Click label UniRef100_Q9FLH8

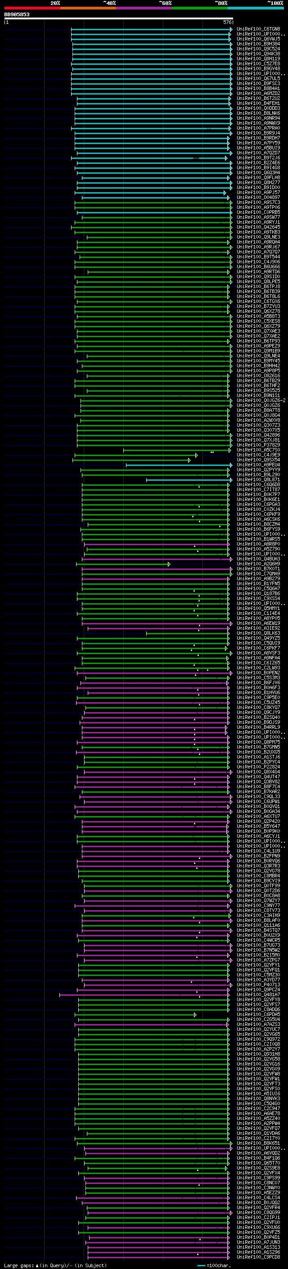(258, 177)
